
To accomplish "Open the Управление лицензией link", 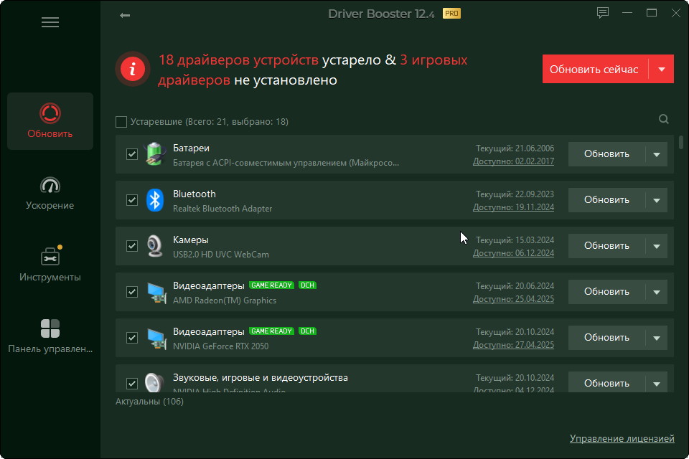I will [x=622, y=438].
